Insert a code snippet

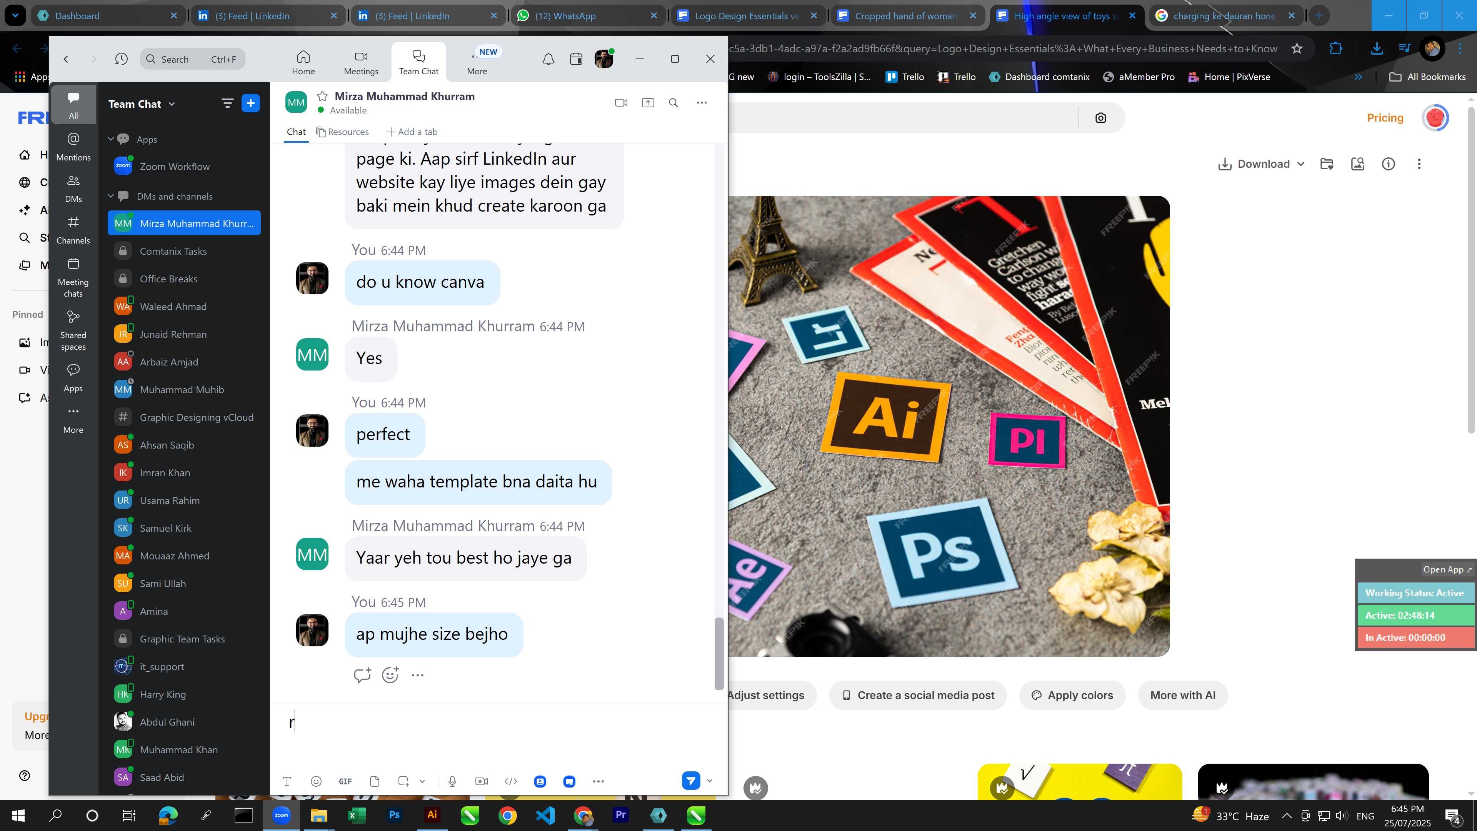(x=511, y=781)
